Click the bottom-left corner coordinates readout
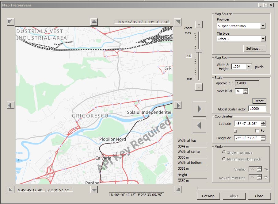This screenshot has height=204, width=278. click(x=45, y=190)
